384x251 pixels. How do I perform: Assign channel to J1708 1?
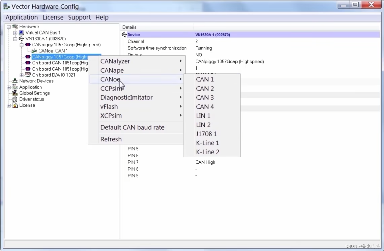[212, 134]
